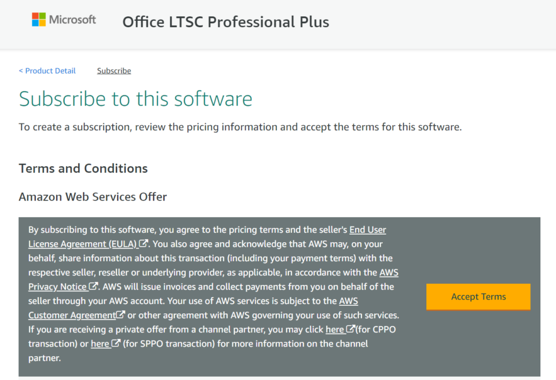This screenshot has width=556, height=380.
Task: Click the Office LTSC Professional Plus header title
Action: pos(225,22)
